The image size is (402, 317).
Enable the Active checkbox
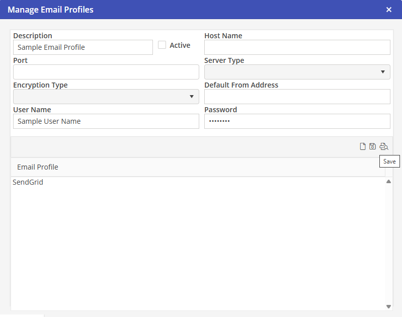(162, 45)
